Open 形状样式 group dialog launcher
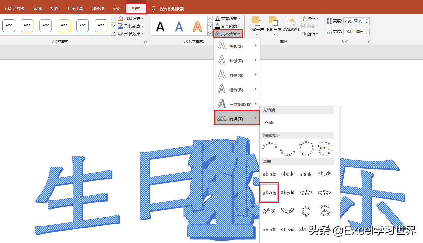 point(145,42)
